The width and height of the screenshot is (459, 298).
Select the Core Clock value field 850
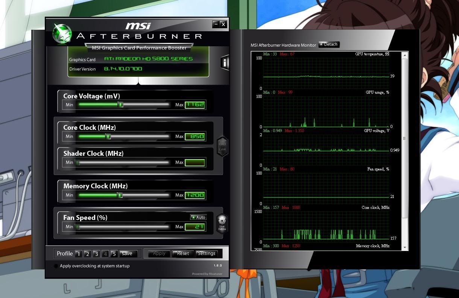(x=195, y=136)
